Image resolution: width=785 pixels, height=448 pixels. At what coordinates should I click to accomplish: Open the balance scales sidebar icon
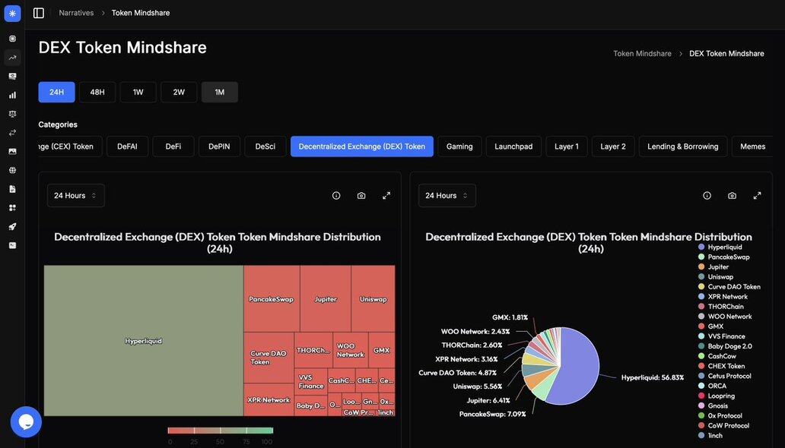point(12,114)
